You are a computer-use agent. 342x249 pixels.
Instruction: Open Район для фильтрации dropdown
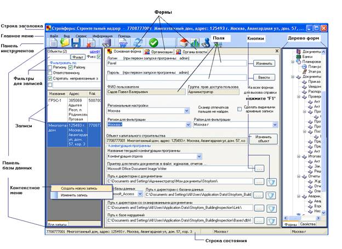tap(275, 125)
